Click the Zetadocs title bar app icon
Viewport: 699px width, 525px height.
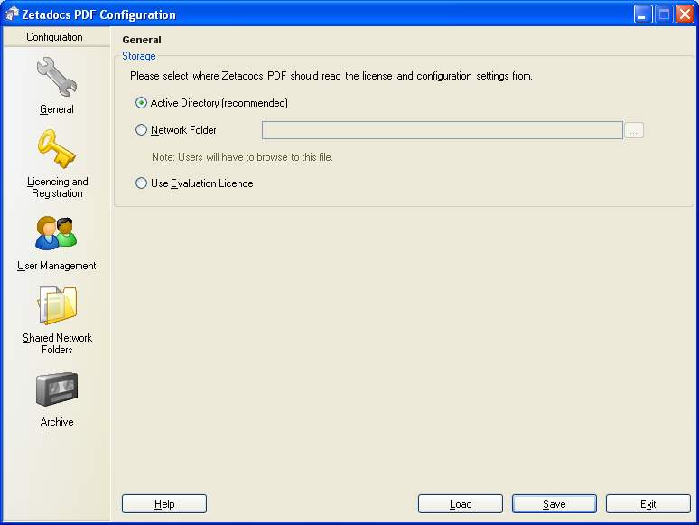(x=11, y=14)
